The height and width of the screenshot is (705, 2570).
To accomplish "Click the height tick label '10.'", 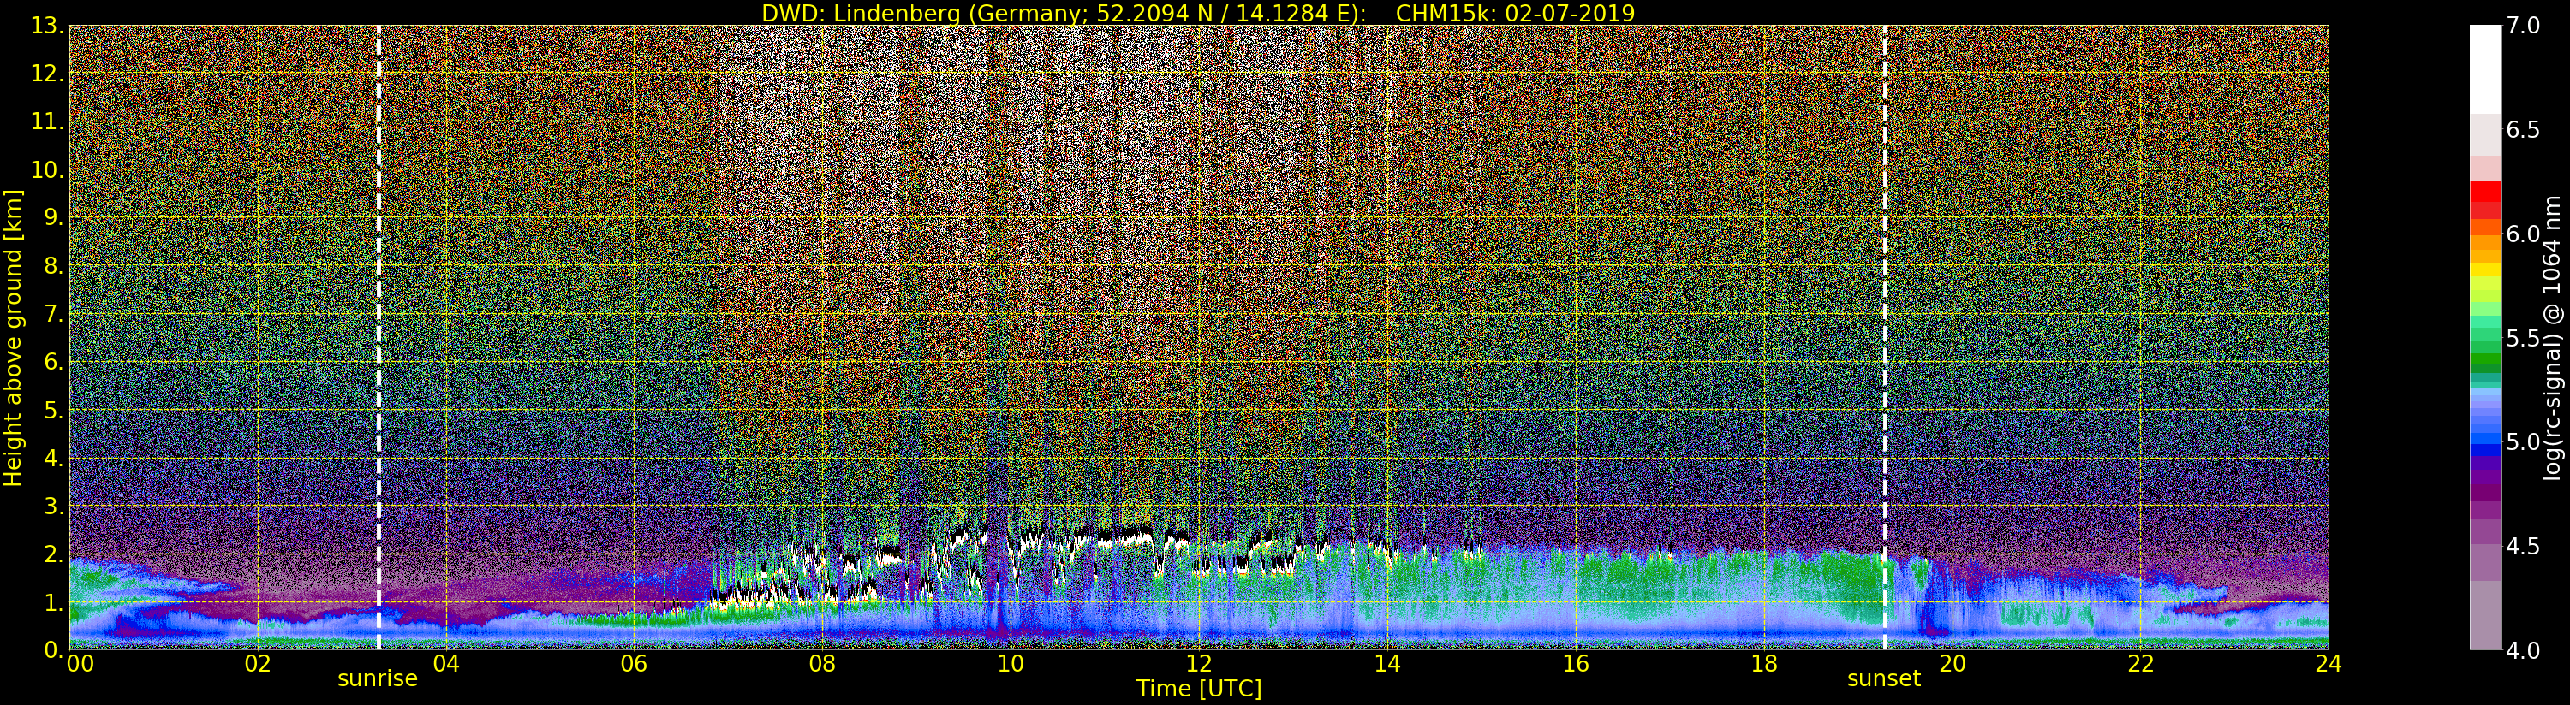I will point(47,169).
